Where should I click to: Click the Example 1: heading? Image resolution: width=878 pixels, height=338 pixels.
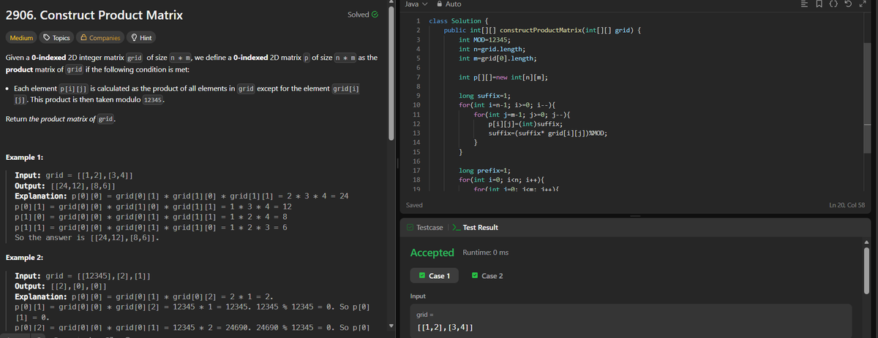pyautogui.click(x=24, y=158)
